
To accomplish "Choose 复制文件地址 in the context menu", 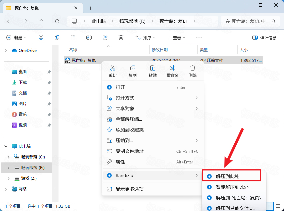I will (153, 151).
